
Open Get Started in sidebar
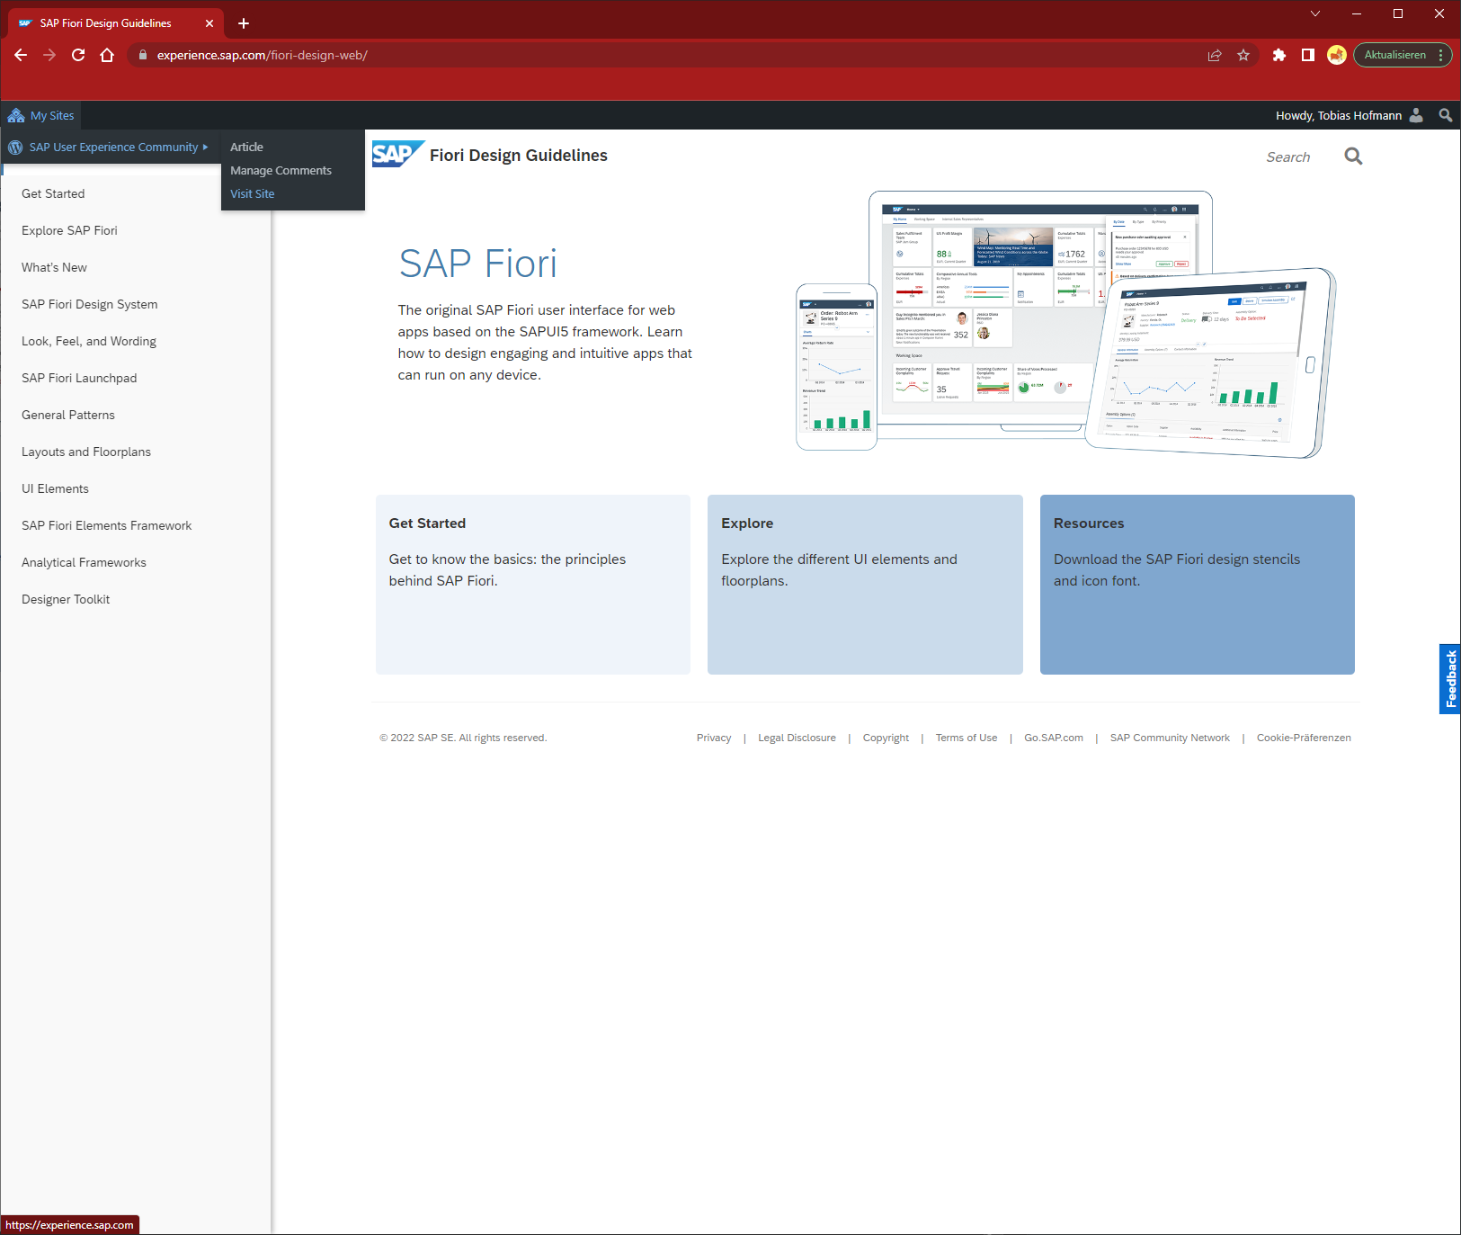click(x=53, y=193)
